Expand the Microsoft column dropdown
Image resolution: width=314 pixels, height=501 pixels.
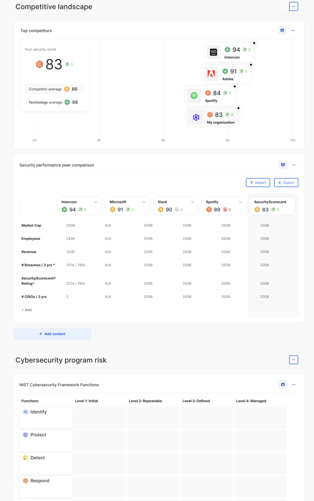pyautogui.click(x=144, y=202)
